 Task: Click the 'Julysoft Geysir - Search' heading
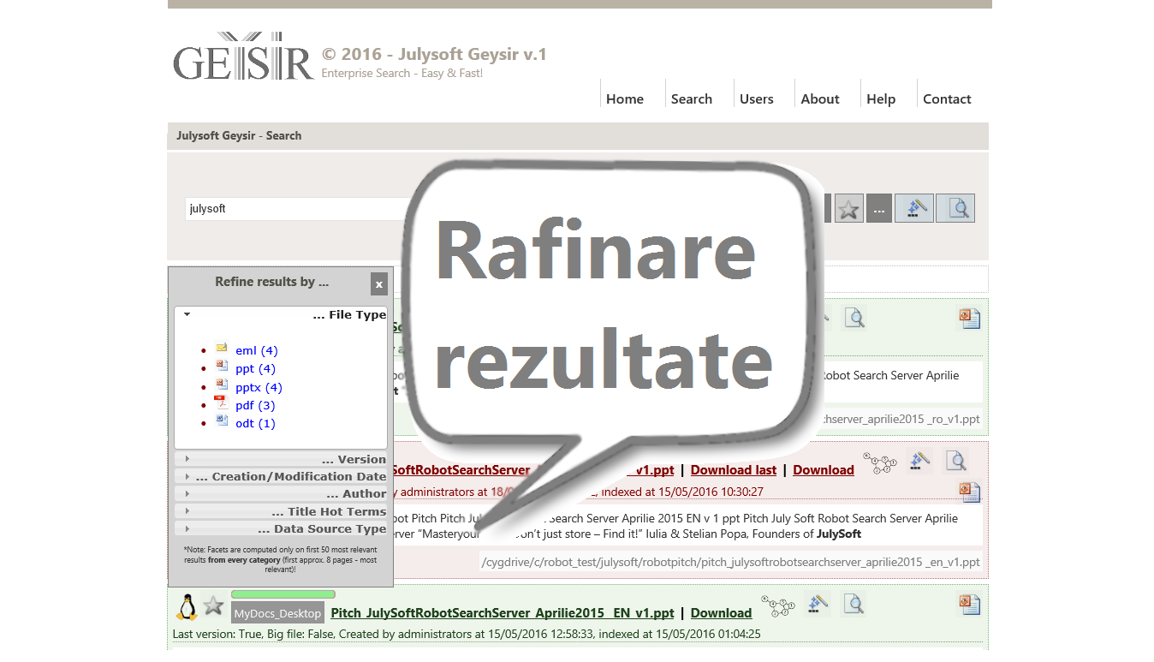[x=239, y=135]
